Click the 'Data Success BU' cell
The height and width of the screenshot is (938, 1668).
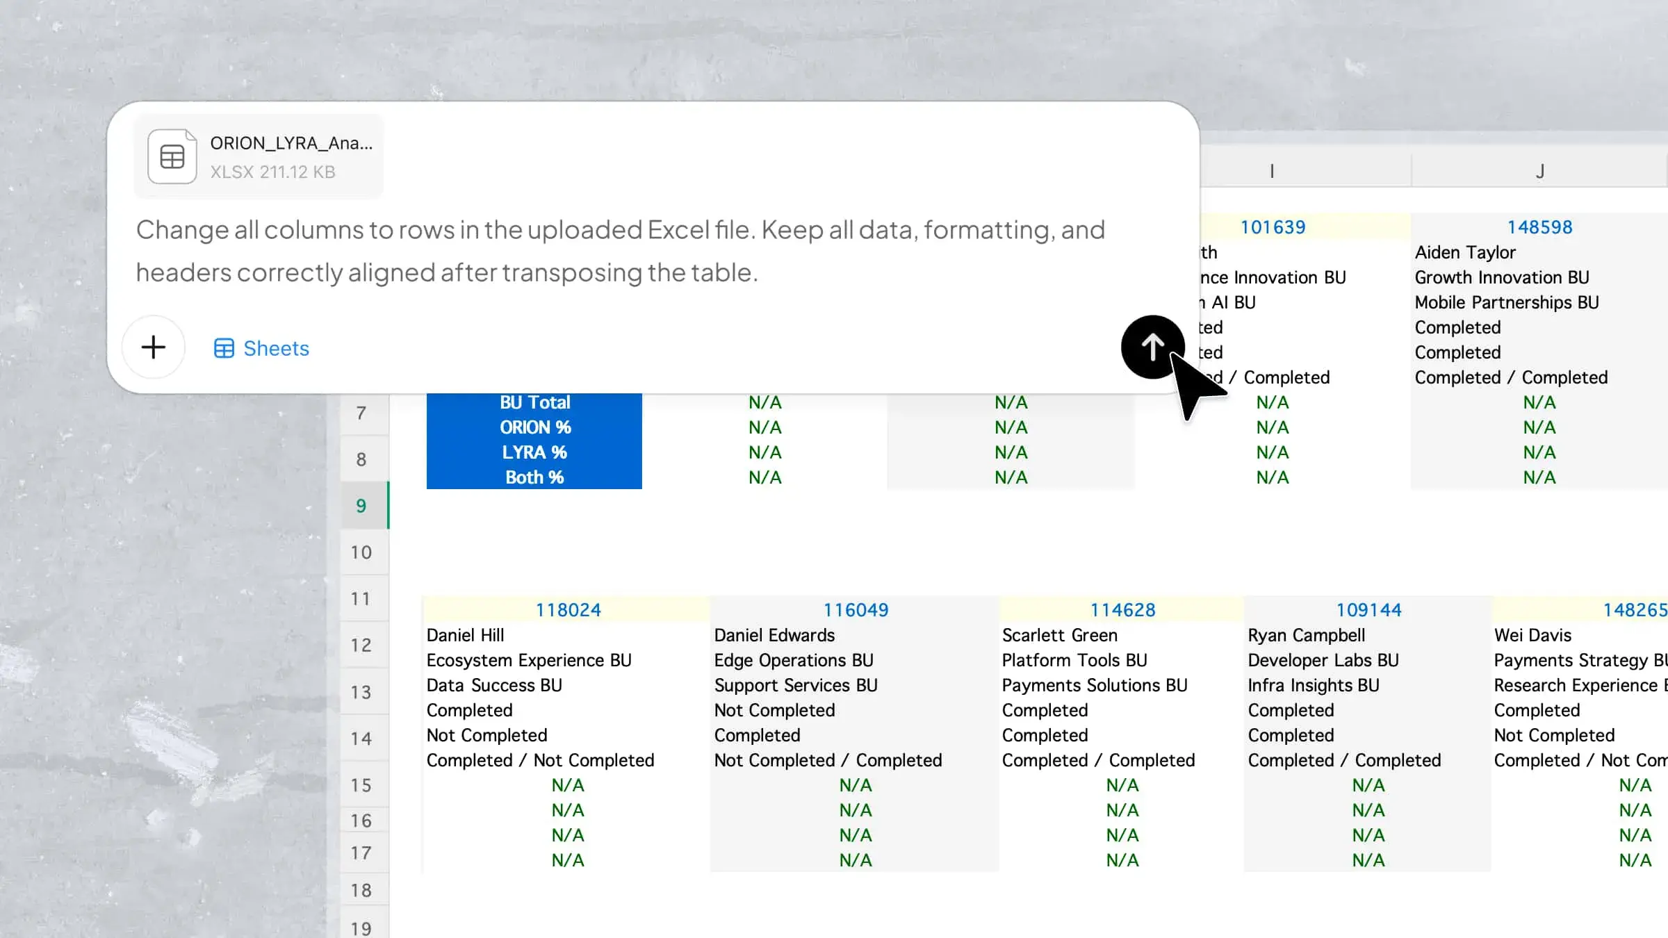coord(494,685)
